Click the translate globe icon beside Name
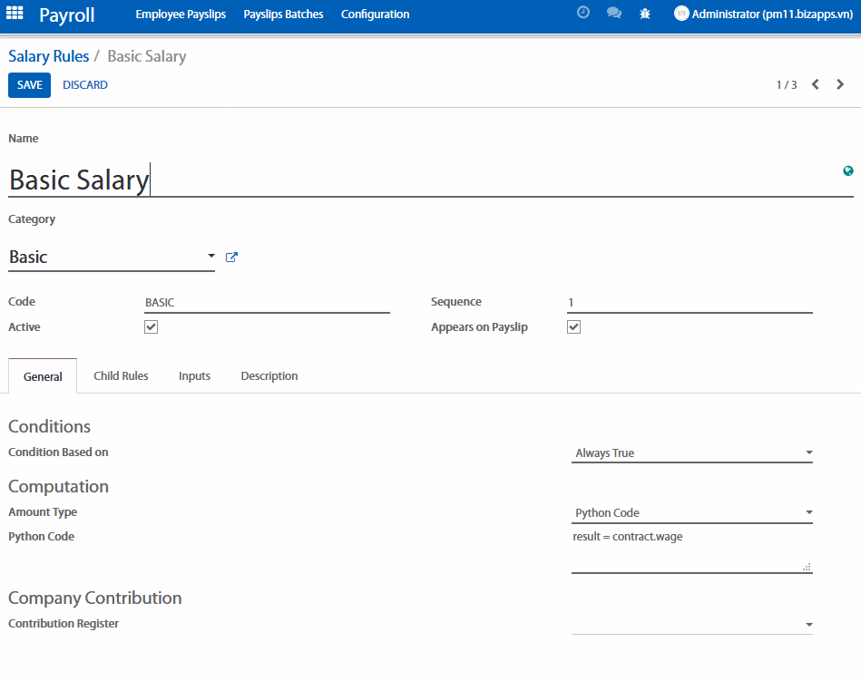This screenshot has height=681, width=861. coord(847,170)
